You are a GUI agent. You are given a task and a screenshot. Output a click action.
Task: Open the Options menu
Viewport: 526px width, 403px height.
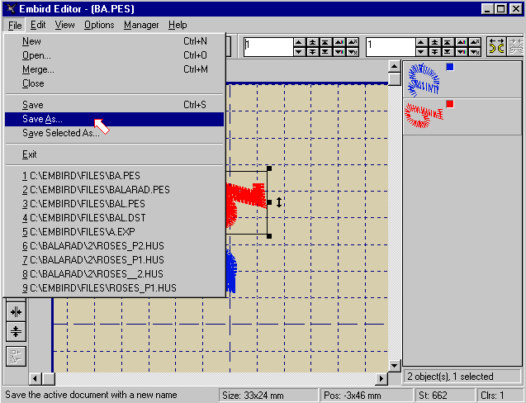click(x=99, y=25)
